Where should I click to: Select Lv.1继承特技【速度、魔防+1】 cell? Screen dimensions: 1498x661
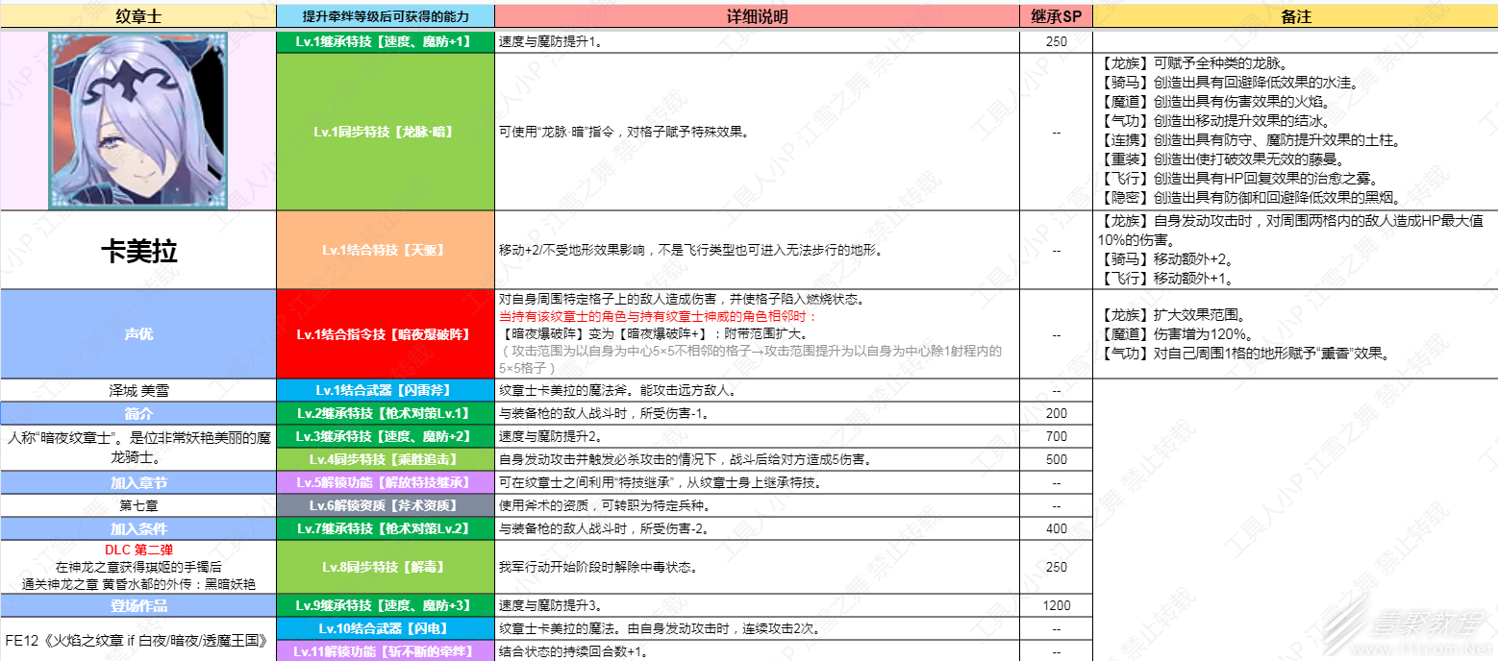[386, 42]
